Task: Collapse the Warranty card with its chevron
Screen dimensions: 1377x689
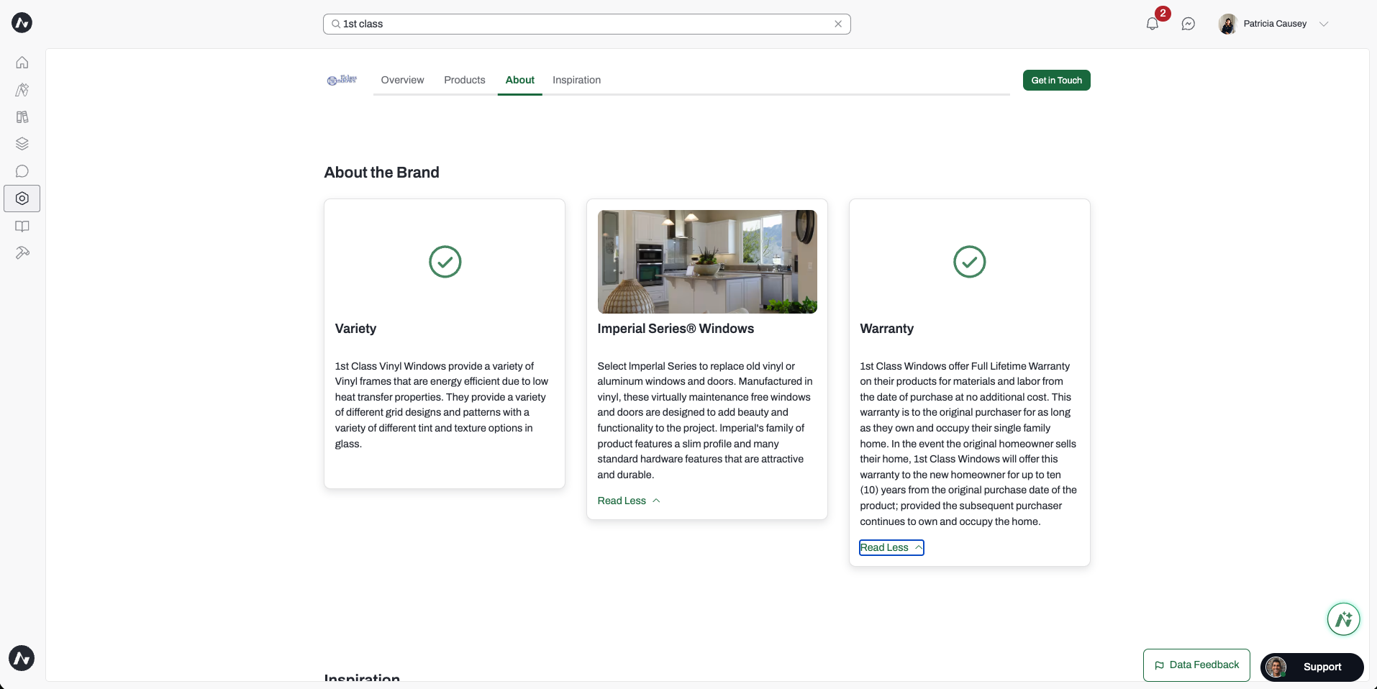Action: pyautogui.click(x=919, y=547)
